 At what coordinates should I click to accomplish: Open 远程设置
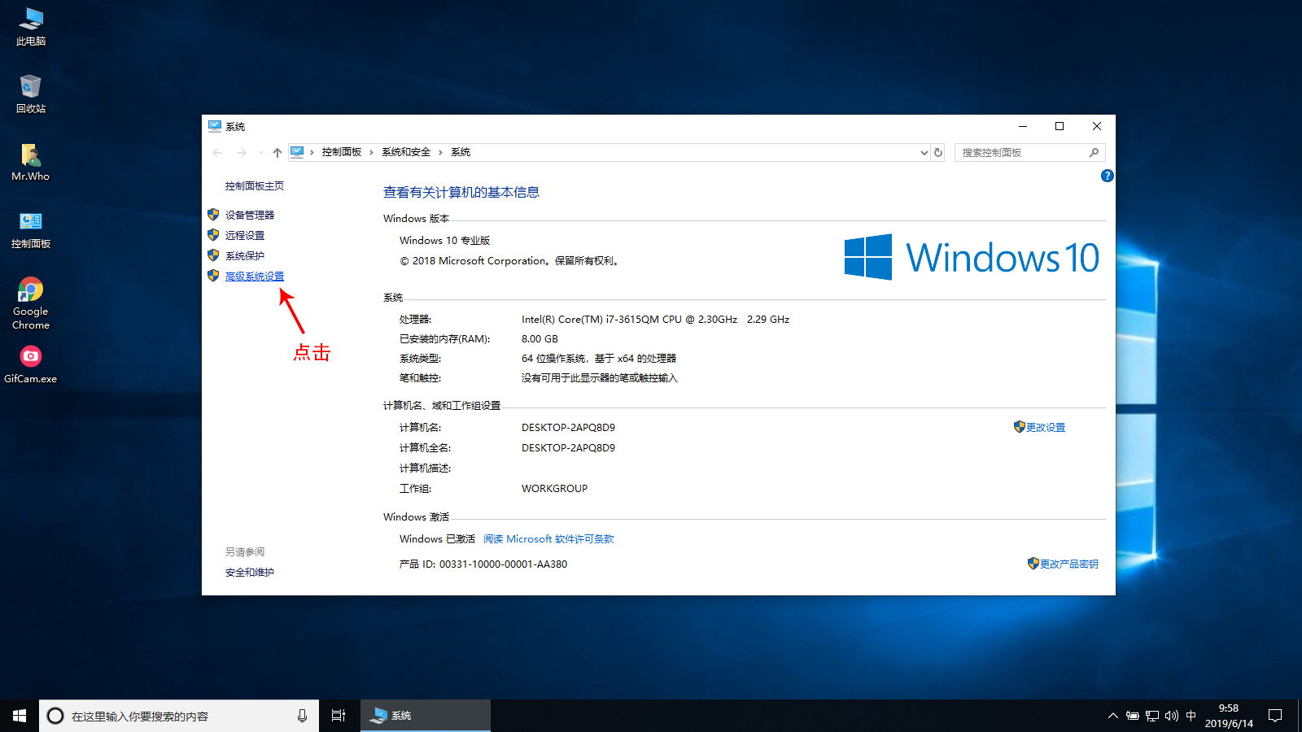click(x=245, y=236)
